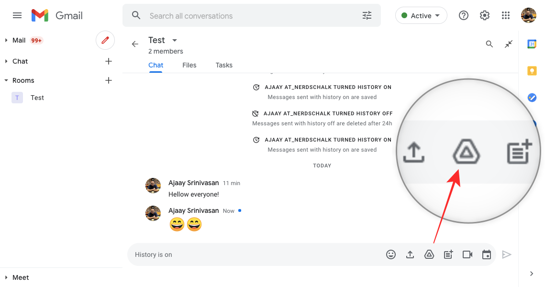This screenshot has height=287, width=545.
Task: Open Google Keep in side panel
Action: pyautogui.click(x=532, y=71)
